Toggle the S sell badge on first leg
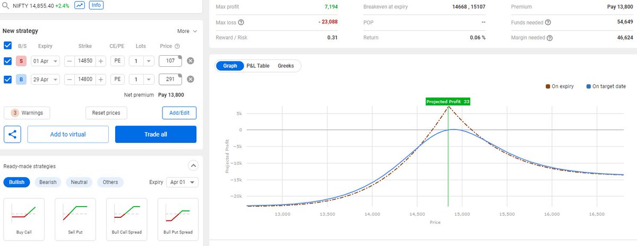This screenshot has height=246, width=637. click(x=21, y=61)
